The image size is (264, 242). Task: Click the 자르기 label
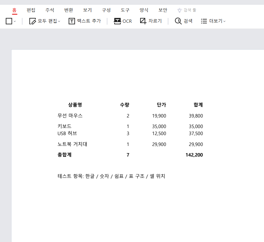[x=155, y=21]
